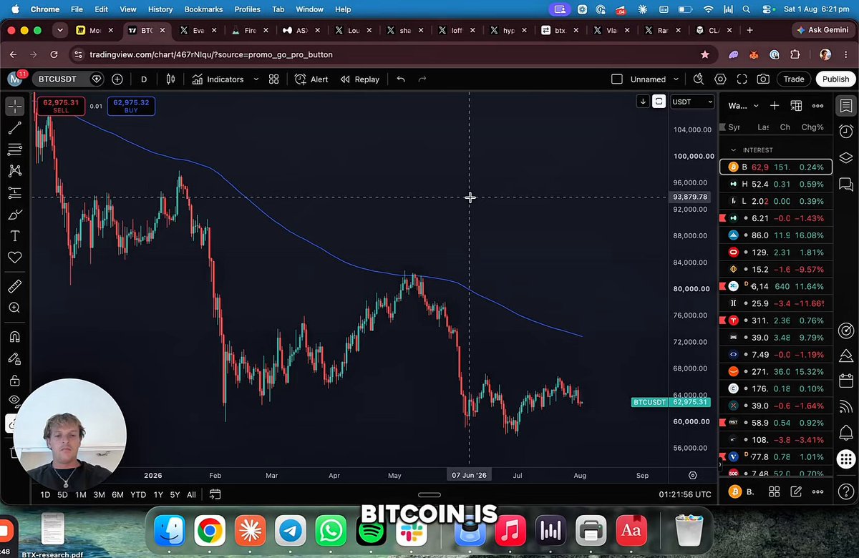Toggle the watchlist panel icon
859x558 pixels.
pos(845,106)
